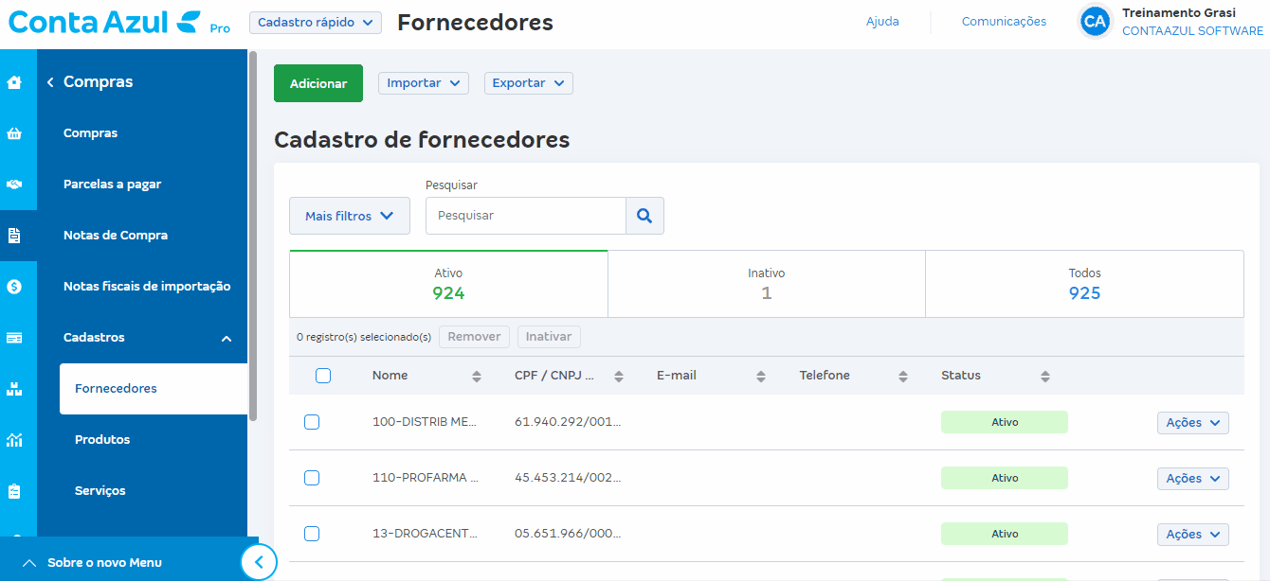This screenshot has width=1270, height=581.
Task: Click the sidebar vertical scrollbar
Action: (253, 237)
